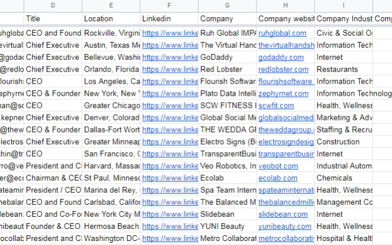
Task: Open LinkedIn link in Ruh Global row
Action: coord(170,33)
